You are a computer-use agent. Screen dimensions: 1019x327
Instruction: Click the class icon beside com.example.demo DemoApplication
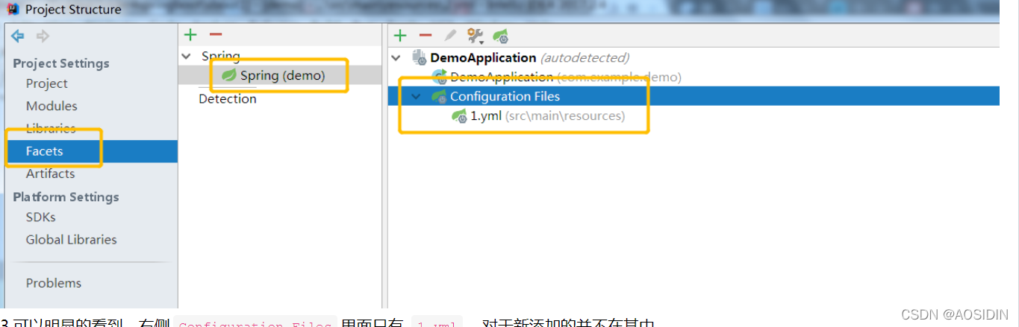[439, 77]
